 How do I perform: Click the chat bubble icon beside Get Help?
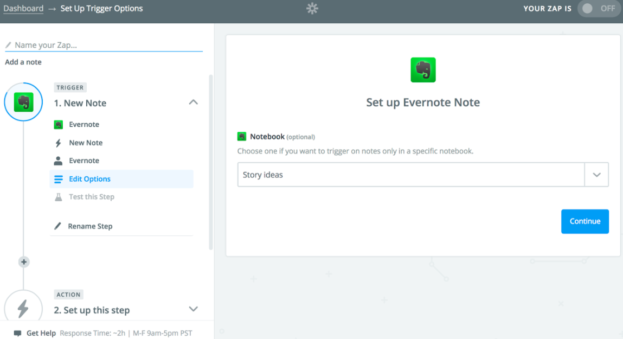[x=17, y=333]
